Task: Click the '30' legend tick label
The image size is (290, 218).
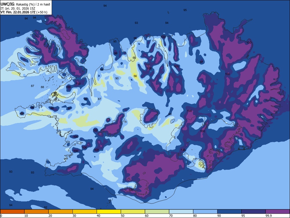Action: (x=74, y=216)
